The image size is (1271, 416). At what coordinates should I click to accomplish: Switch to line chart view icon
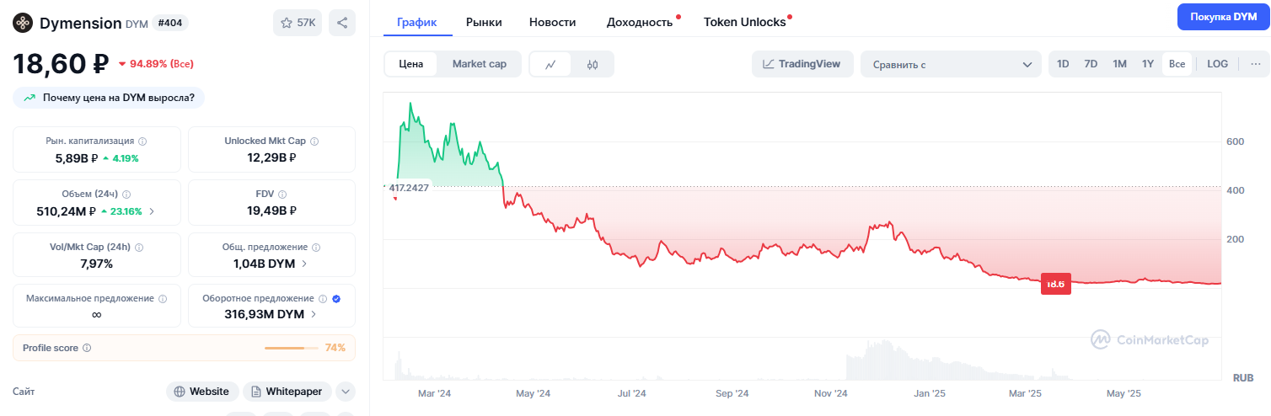point(550,64)
